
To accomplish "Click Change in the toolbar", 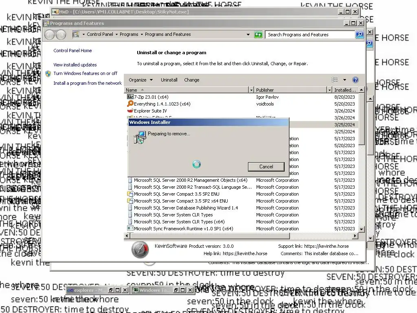I will coord(192,80).
